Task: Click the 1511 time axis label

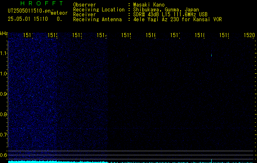Action: pos(28,35)
